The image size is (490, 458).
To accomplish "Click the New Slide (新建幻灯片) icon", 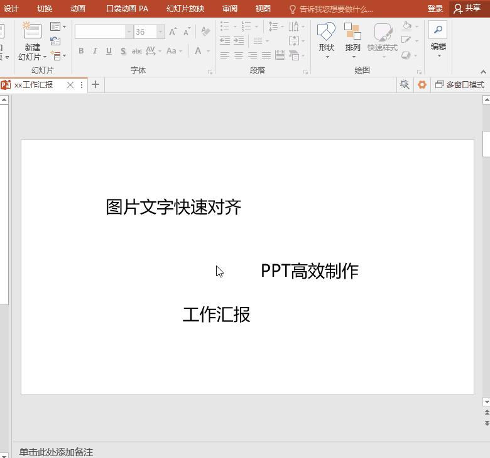I will point(32,31).
